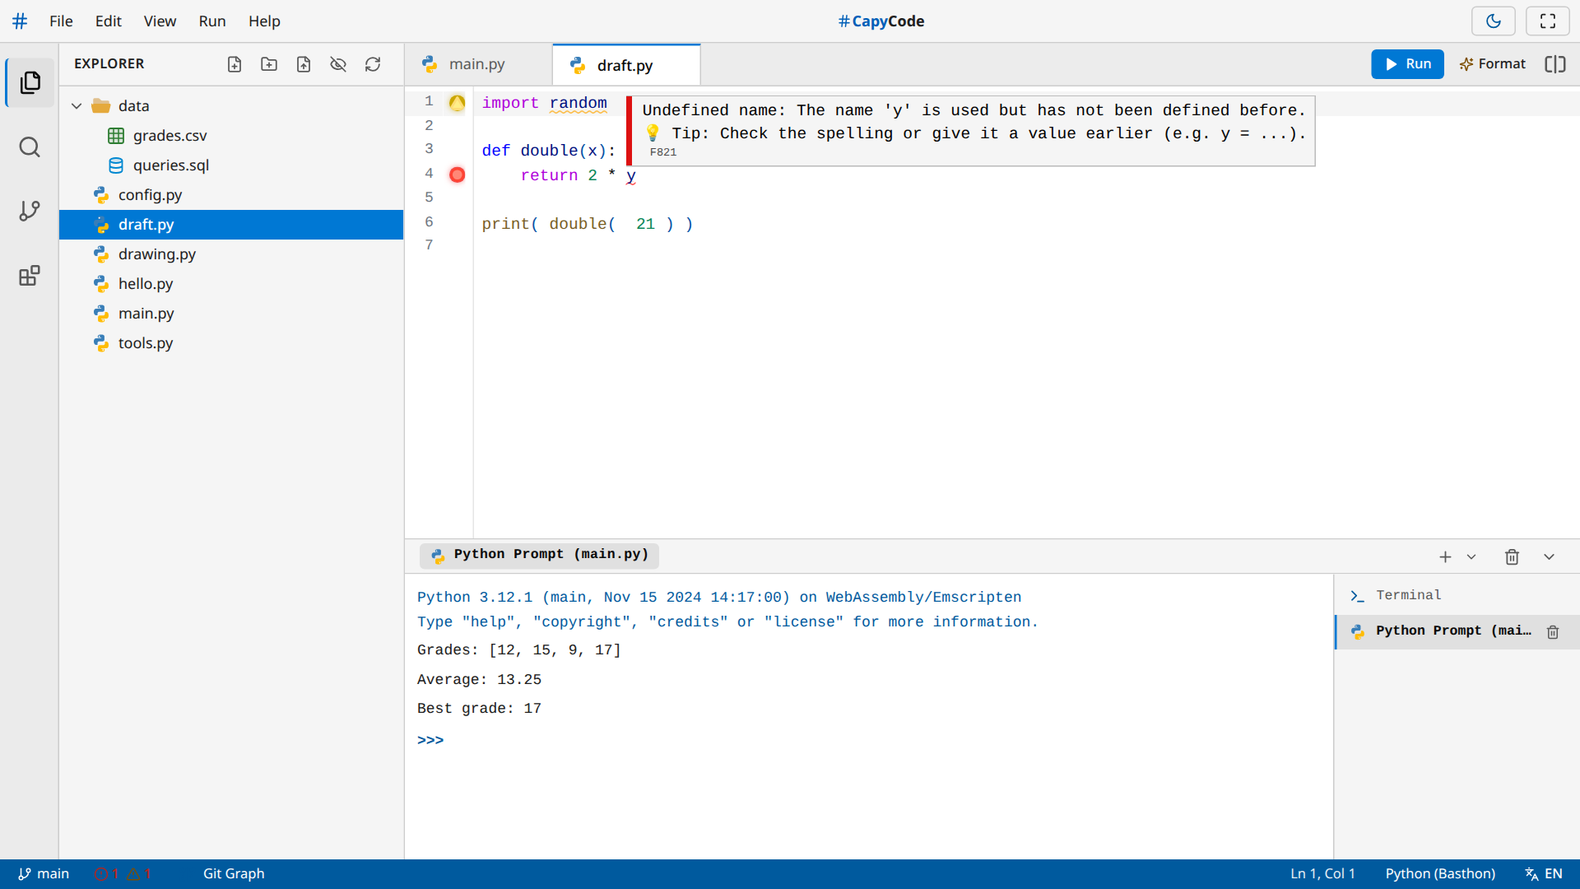
Task: Open the Extensions sidebar icon
Action: [30, 276]
